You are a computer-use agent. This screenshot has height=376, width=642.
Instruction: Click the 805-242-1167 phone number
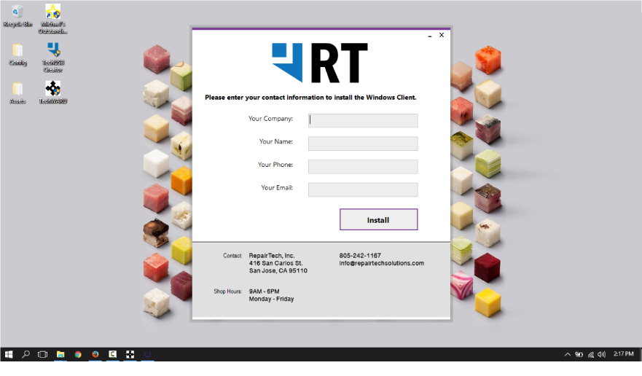[x=360, y=255]
